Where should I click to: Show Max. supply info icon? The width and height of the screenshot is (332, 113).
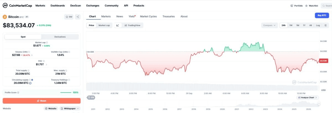pyautogui.click(x=66, y=70)
